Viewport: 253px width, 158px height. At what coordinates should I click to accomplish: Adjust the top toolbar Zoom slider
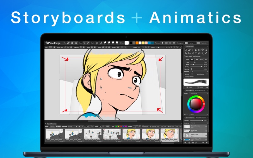(x=160, y=47)
